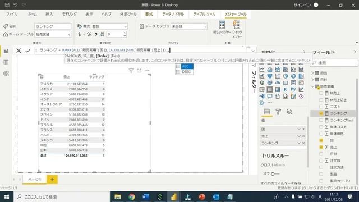The image size is (359, 202).
Task: Choose the donut chart visual icon
Action: (x=293, y=76)
